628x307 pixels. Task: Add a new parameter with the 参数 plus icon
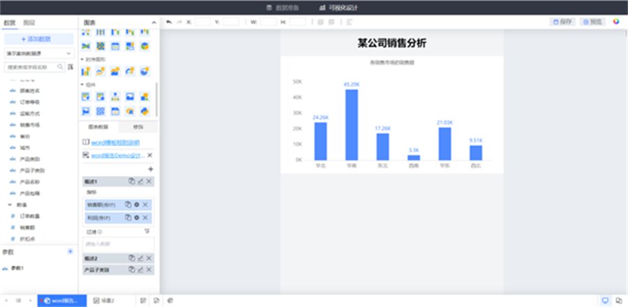point(70,251)
